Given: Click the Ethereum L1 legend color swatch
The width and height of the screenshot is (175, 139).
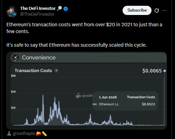Looking at the screenshot, I should pyautogui.click(x=95, y=104).
